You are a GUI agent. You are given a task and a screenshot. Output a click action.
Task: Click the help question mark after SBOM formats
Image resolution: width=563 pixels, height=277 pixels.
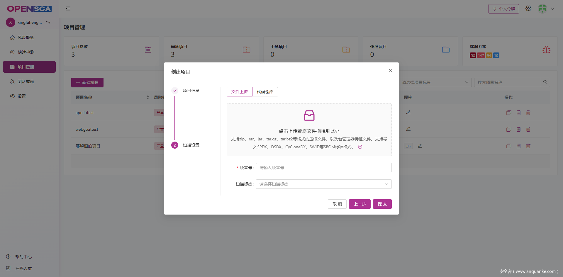360,147
